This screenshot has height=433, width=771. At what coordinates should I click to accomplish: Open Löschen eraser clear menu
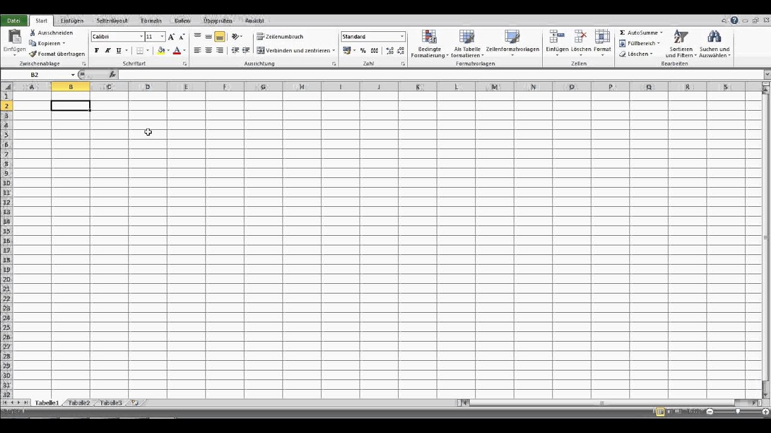coord(636,54)
